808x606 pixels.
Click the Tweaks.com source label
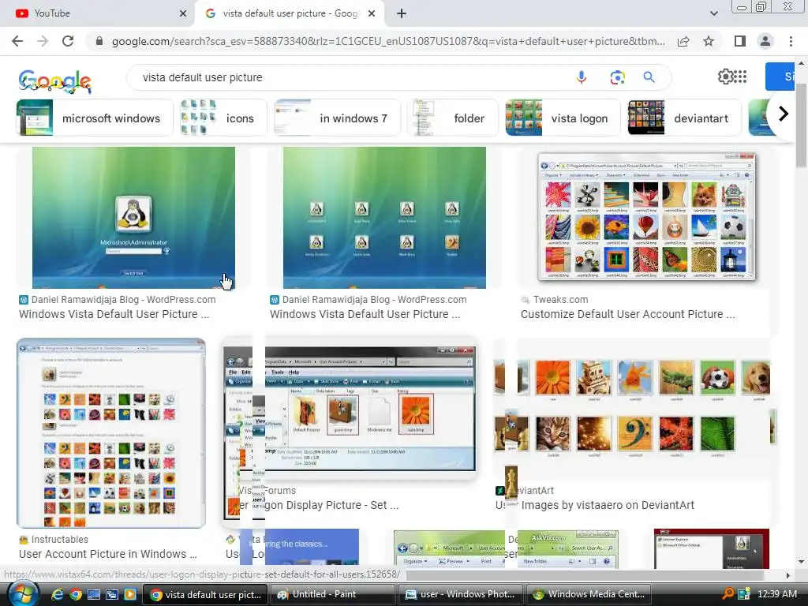coord(560,299)
